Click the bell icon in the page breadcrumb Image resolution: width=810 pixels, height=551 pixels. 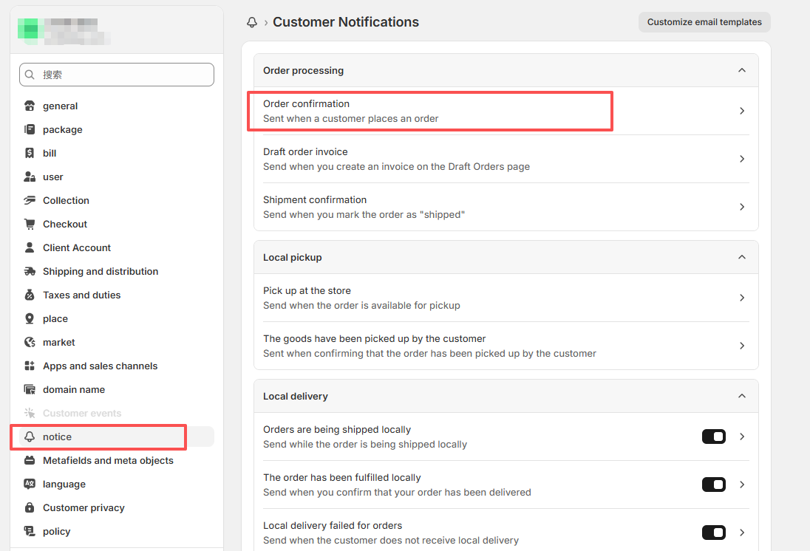pos(252,23)
